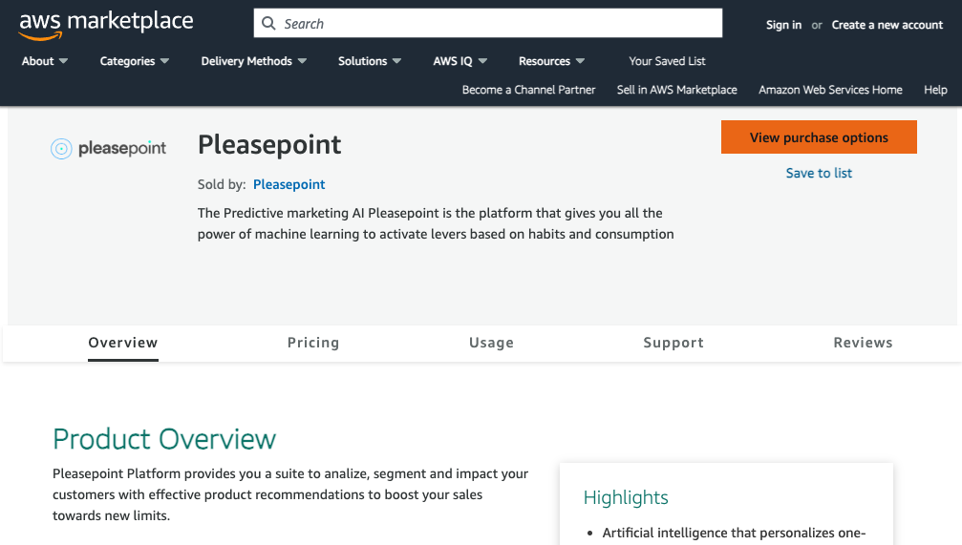Expand the AWS IQ dropdown
This screenshot has height=545, width=962.
(460, 61)
